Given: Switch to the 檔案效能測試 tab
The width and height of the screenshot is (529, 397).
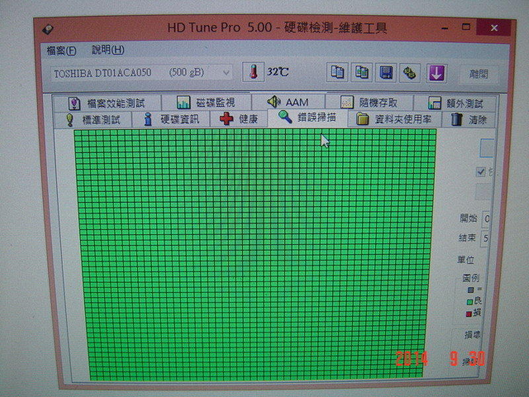Looking at the screenshot, I should tap(107, 103).
